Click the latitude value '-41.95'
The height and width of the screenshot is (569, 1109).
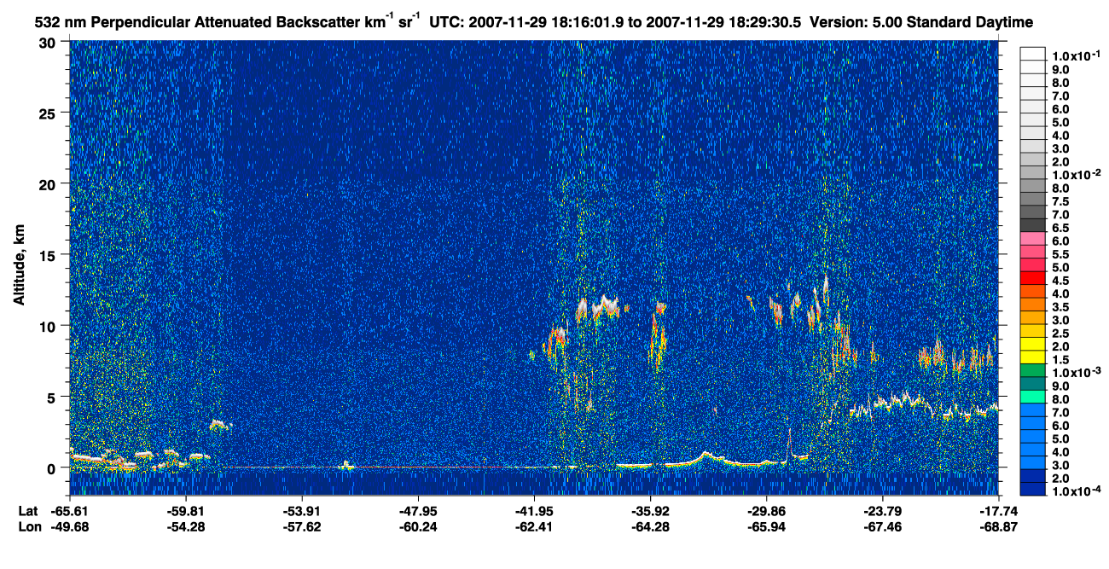534,511
